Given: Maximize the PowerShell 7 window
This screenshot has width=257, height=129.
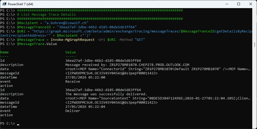Looking at the screenshot, I should 239,4.
